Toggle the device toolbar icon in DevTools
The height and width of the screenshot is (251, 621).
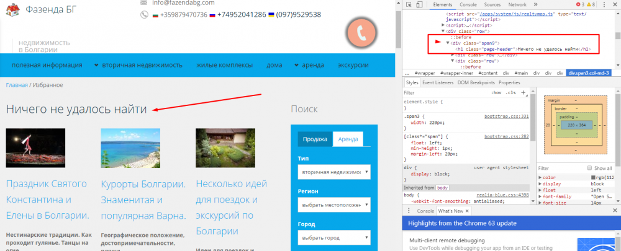[x=419, y=5]
